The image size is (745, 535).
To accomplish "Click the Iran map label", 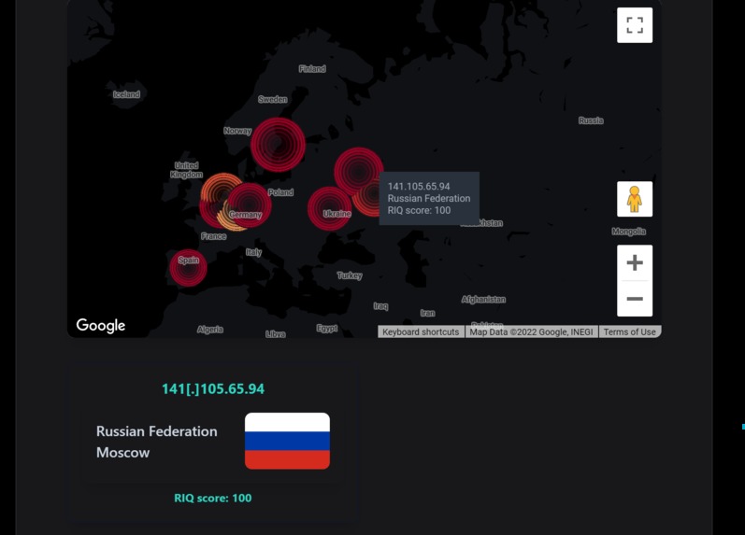I will coord(427,313).
